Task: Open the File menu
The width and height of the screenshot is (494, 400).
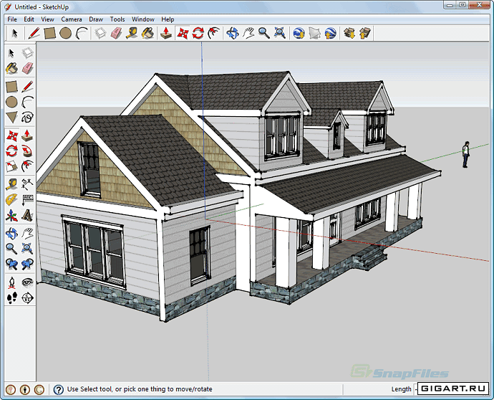Action: coord(12,19)
